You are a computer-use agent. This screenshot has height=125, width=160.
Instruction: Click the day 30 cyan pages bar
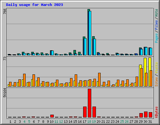[146, 51]
